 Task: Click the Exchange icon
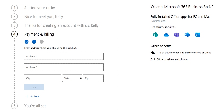pyautogui.click(x=198, y=35)
